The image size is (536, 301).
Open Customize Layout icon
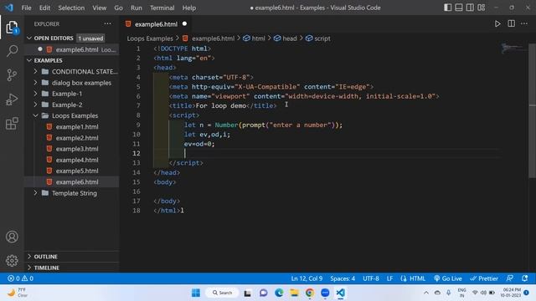[482, 8]
